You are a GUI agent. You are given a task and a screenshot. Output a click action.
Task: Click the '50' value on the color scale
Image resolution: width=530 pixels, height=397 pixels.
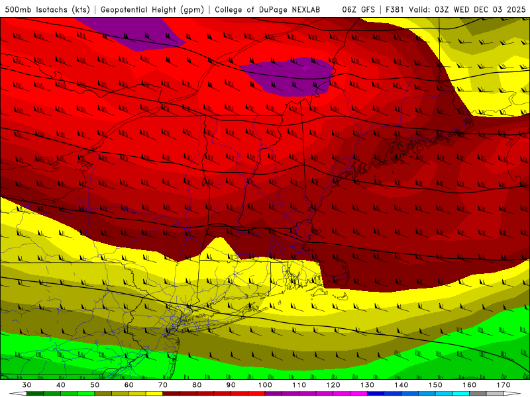click(x=95, y=385)
